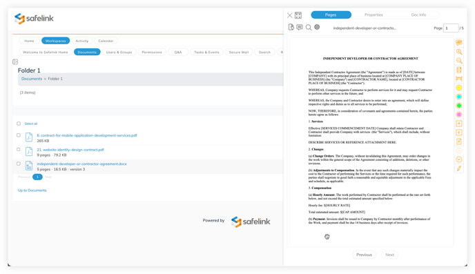Click the Next button under document preview

389,255
